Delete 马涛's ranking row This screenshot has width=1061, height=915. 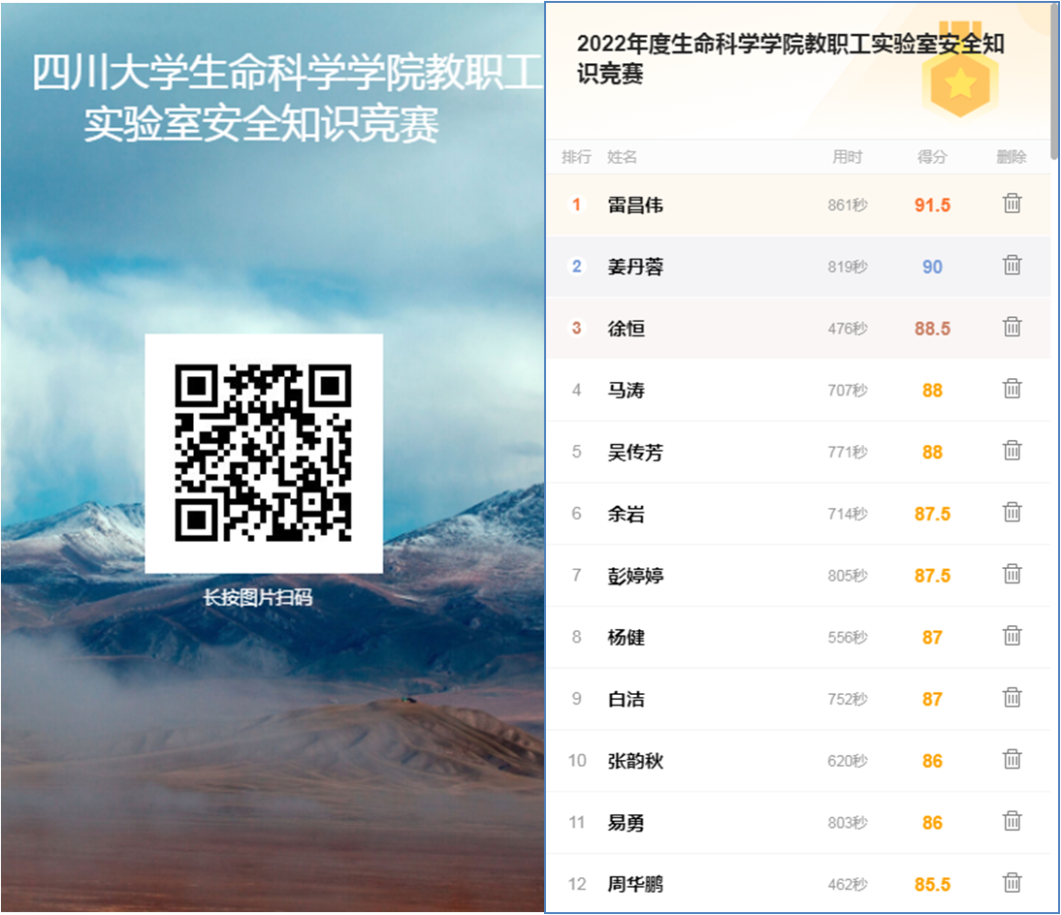click(1012, 390)
